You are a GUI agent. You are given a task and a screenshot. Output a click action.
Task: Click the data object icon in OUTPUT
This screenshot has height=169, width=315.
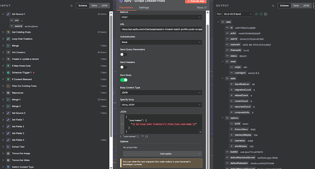pyautogui.click(x=223, y=22)
